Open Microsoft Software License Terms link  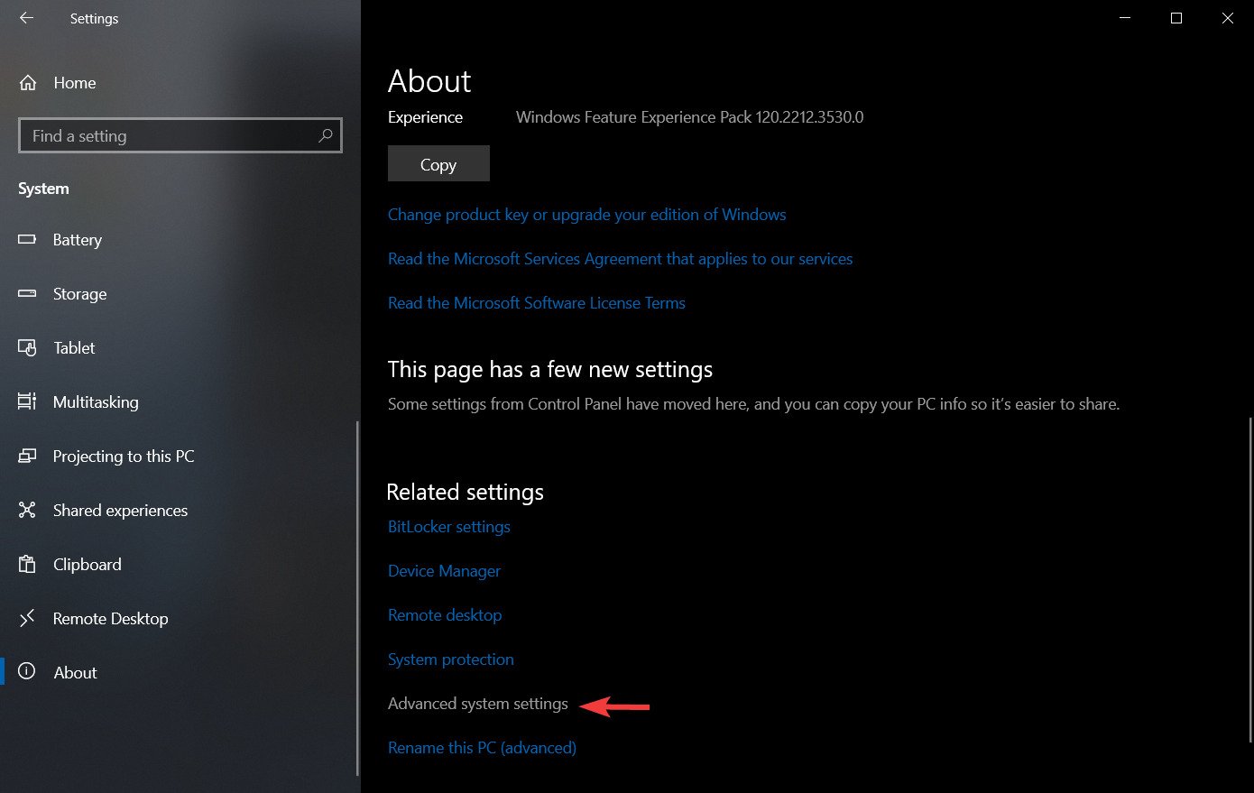click(x=537, y=303)
